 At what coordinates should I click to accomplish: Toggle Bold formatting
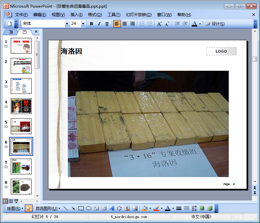[x=91, y=24]
